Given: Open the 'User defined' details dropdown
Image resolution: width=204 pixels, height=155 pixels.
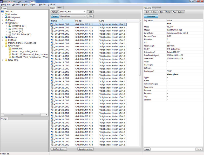Looking at the screenshot, I should (x=73, y=16).
